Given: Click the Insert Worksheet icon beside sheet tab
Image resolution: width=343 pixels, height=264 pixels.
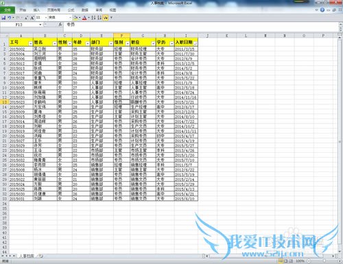Looking at the screenshot, I should [40, 256].
